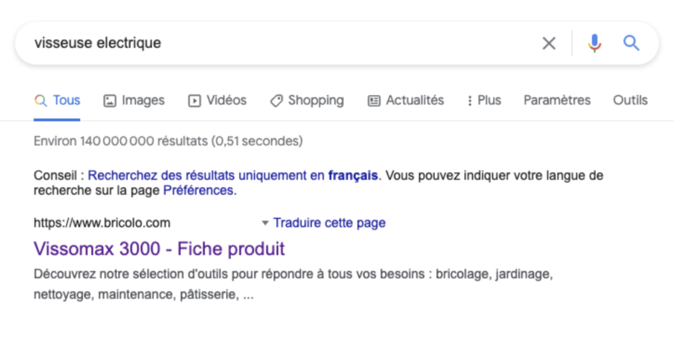
Task: Select the Tous tab
Action: click(x=57, y=100)
